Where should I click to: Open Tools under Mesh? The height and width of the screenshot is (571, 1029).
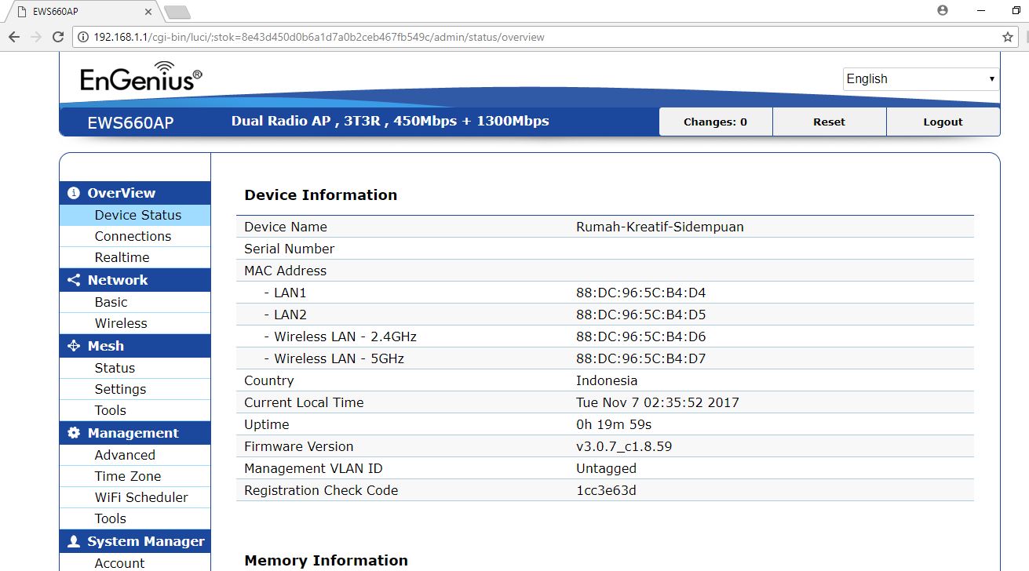pyautogui.click(x=135, y=410)
